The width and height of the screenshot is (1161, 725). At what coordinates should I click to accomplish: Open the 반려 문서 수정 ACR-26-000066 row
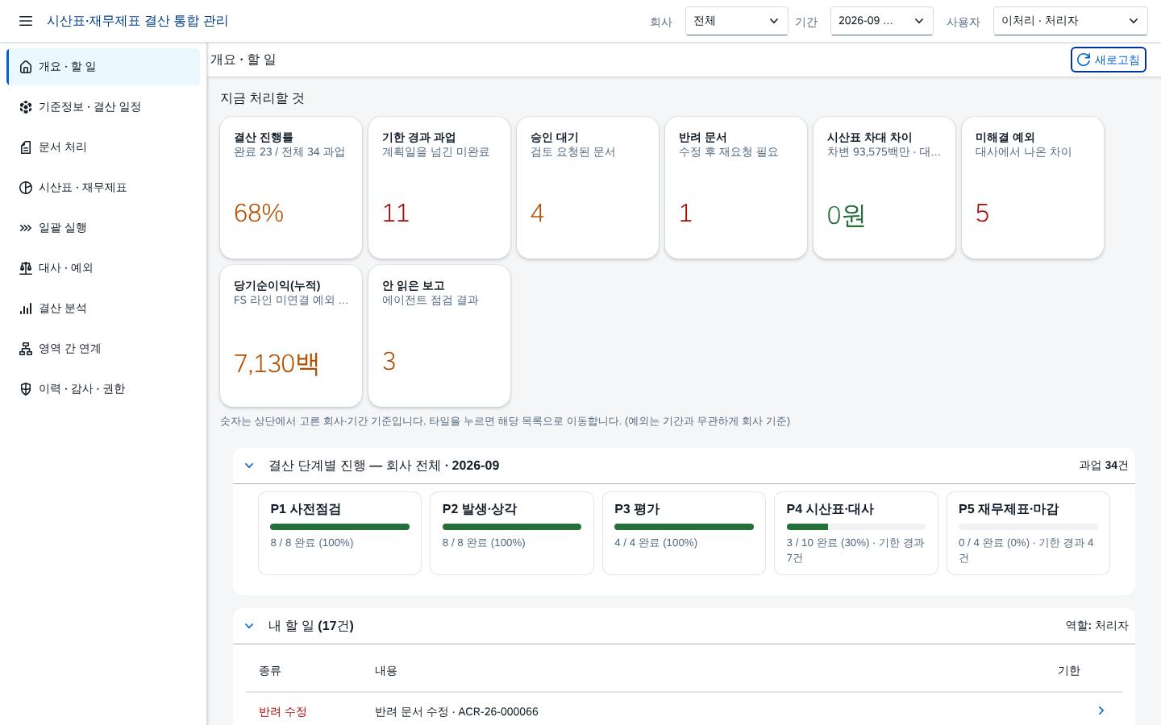click(x=684, y=711)
